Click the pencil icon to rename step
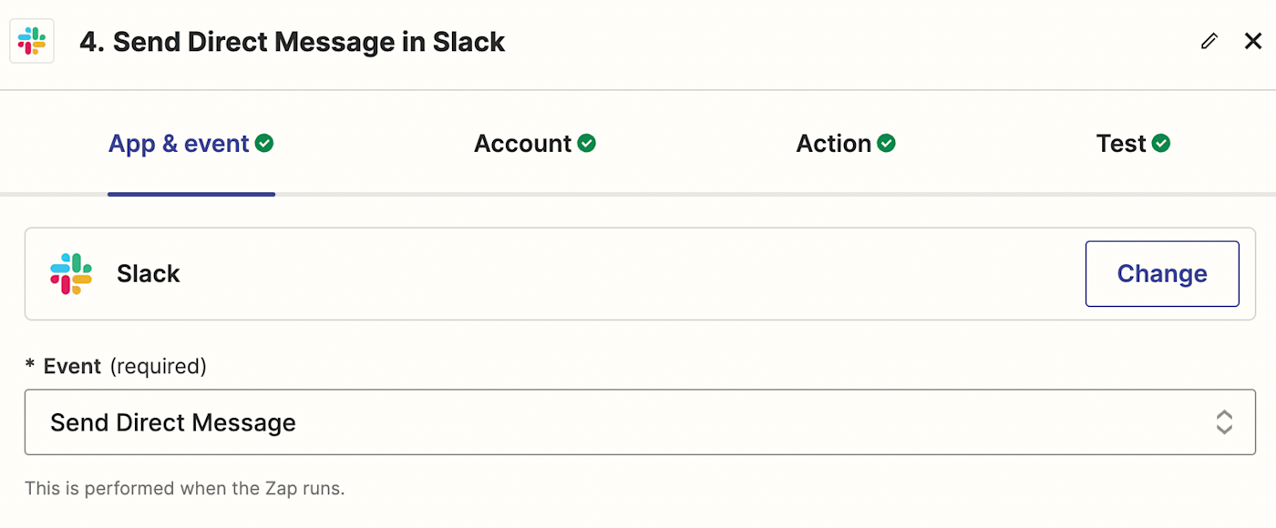The image size is (1276, 528). tap(1209, 41)
